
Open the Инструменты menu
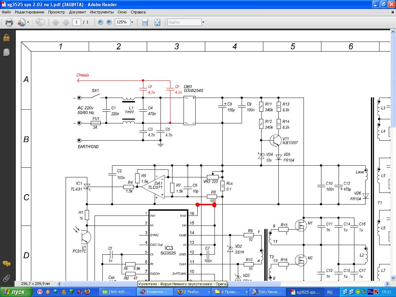point(102,12)
